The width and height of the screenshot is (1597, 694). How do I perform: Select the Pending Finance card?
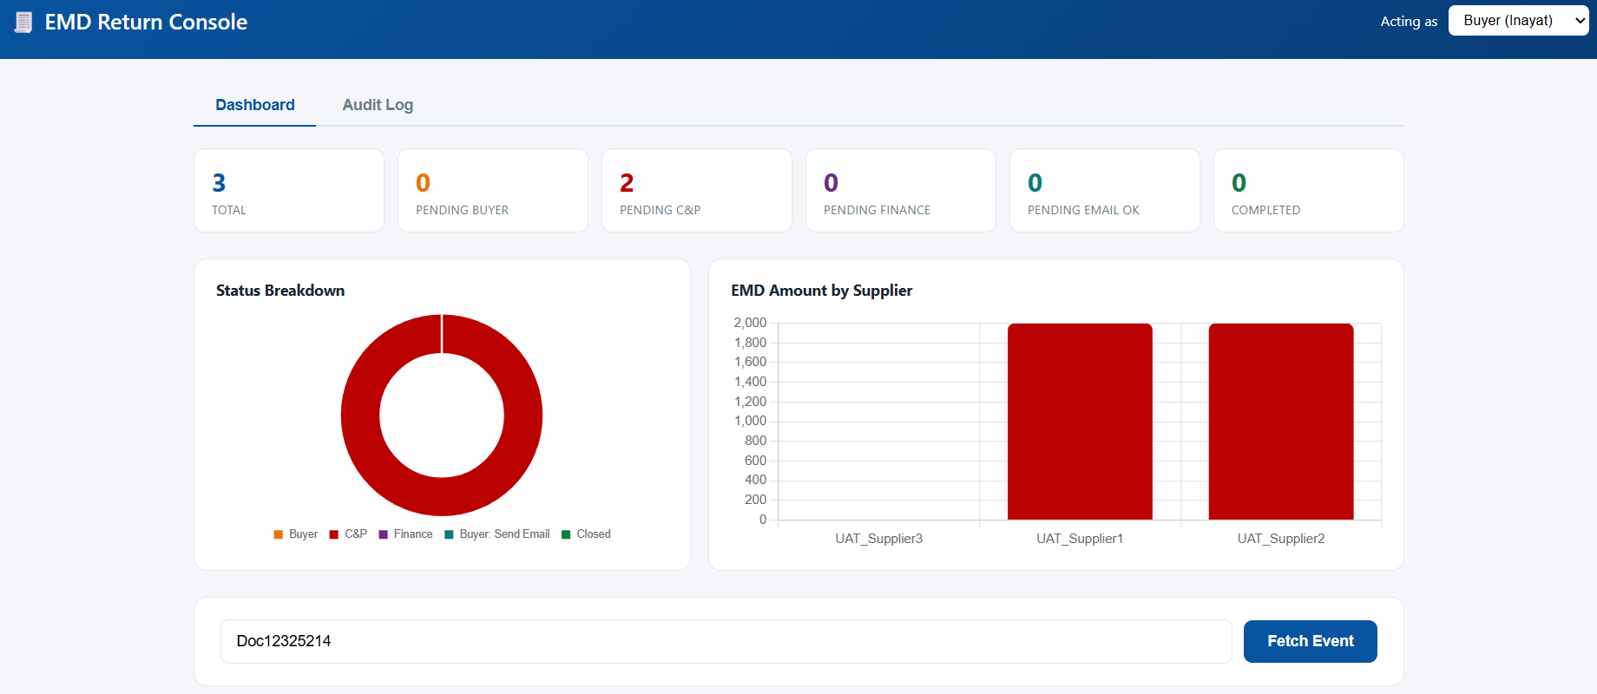coord(901,190)
